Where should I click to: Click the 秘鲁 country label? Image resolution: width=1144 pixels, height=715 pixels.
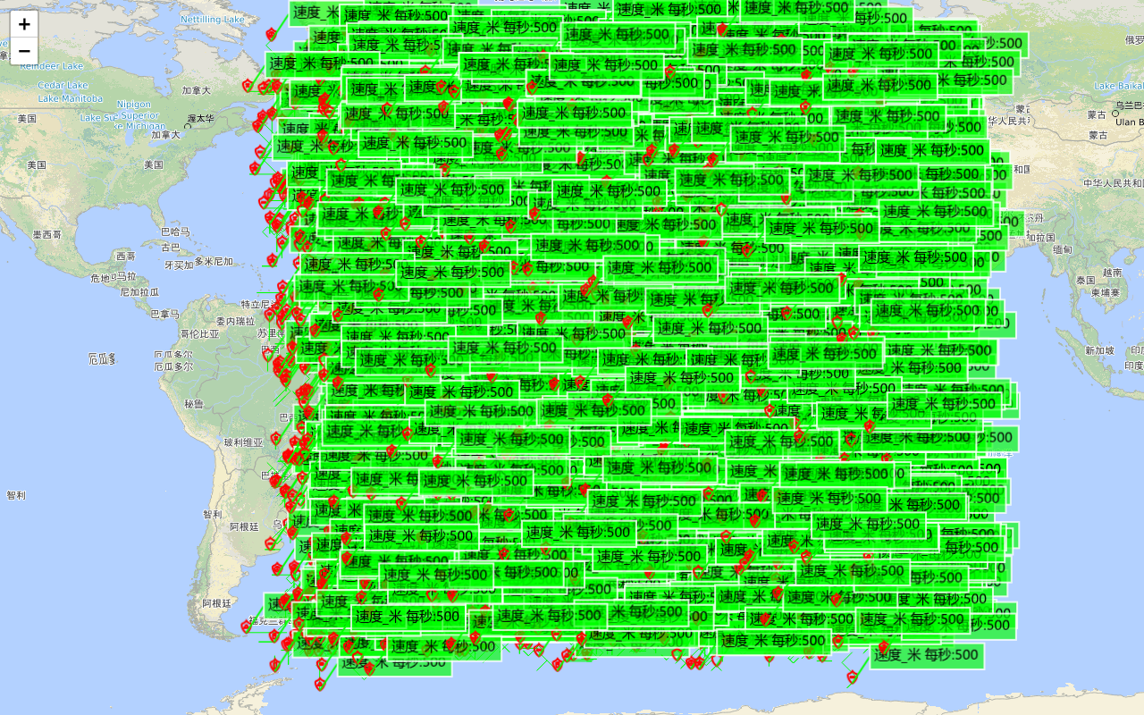(194, 404)
